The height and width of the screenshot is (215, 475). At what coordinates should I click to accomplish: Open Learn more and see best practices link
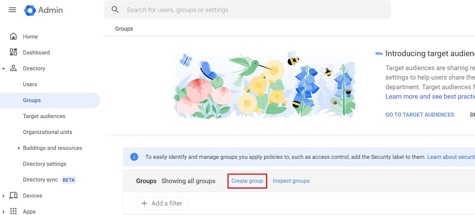tap(430, 97)
